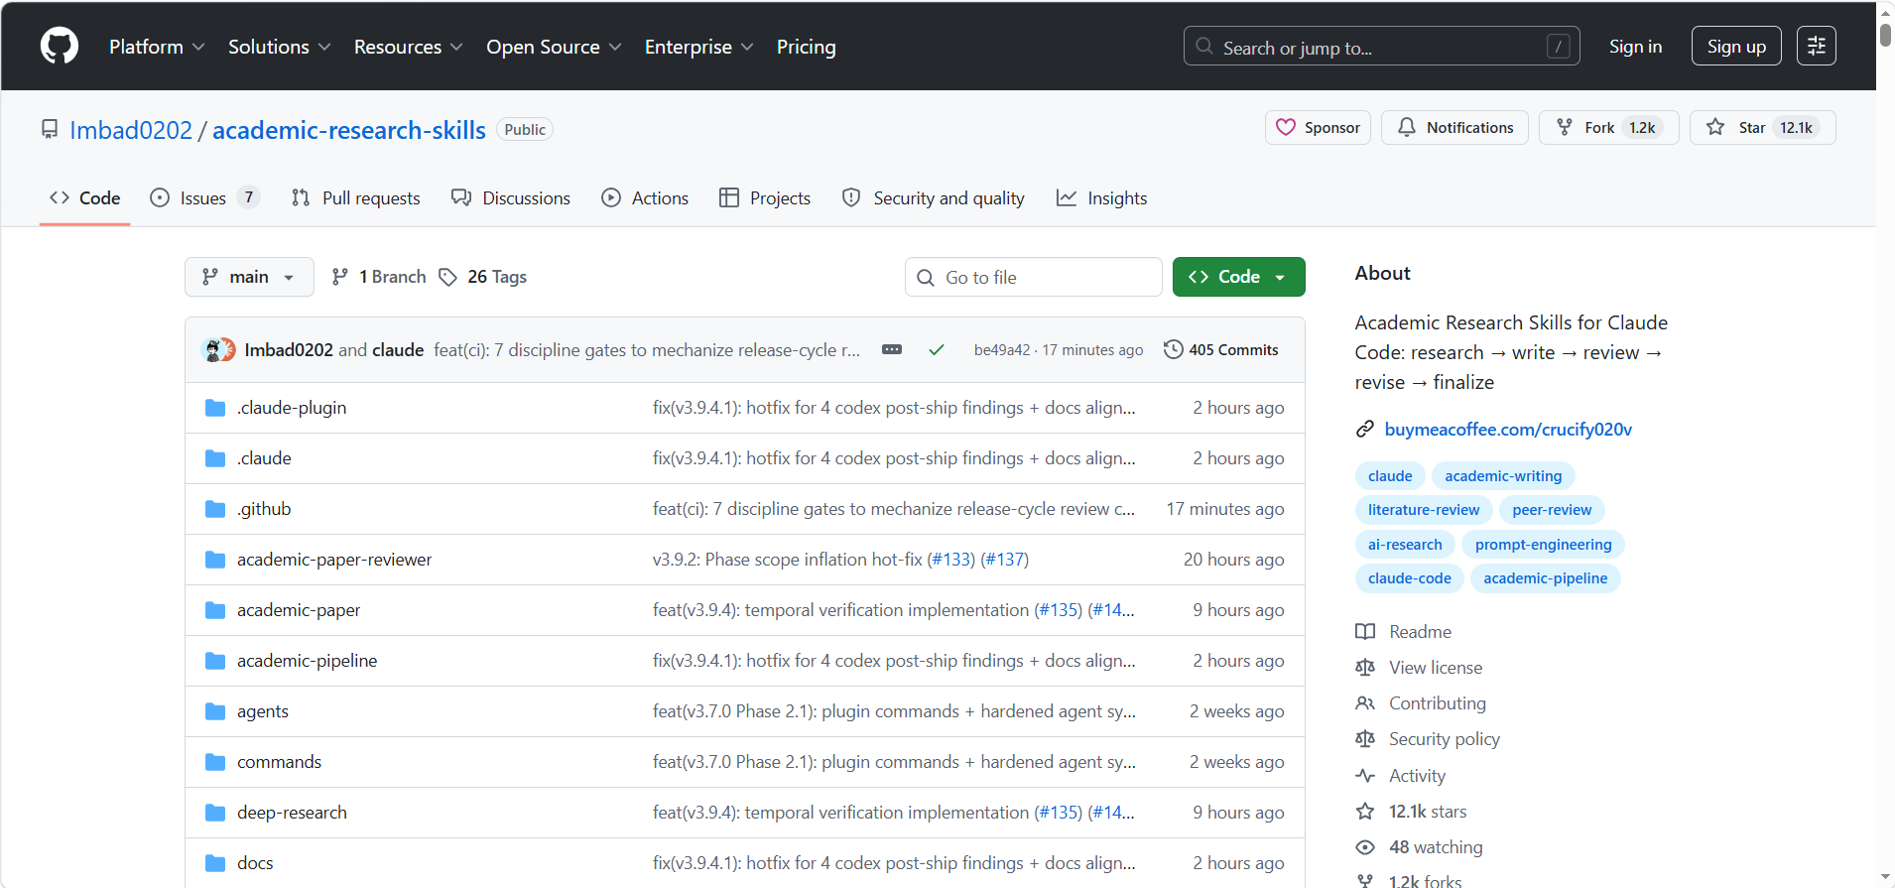Switch to the Code tab
1895x888 pixels.
(x=85, y=198)
